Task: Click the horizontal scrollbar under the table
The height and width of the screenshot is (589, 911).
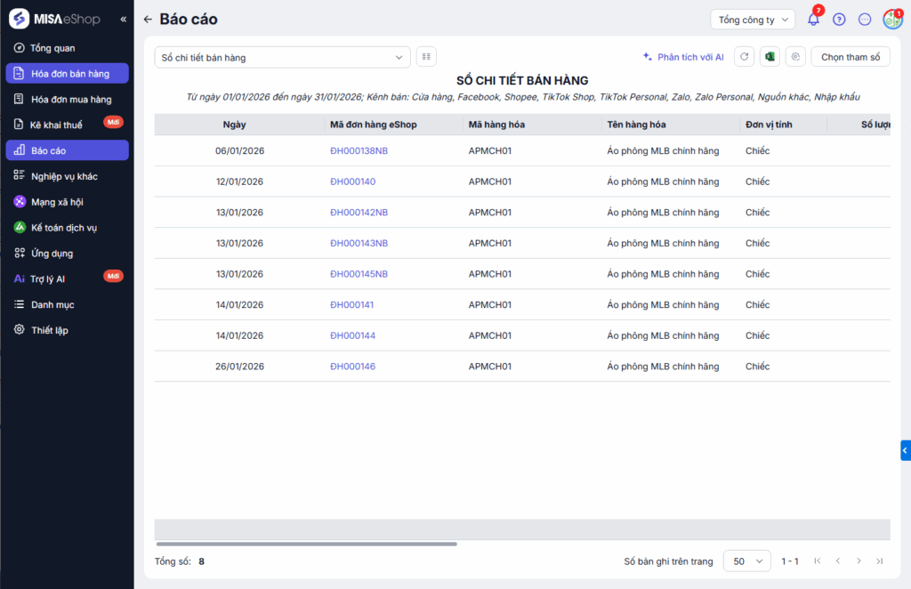Action: click(x=306, y=544)
